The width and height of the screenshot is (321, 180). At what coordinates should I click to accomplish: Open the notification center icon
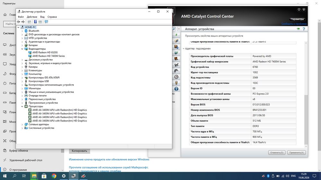[314, 176]
